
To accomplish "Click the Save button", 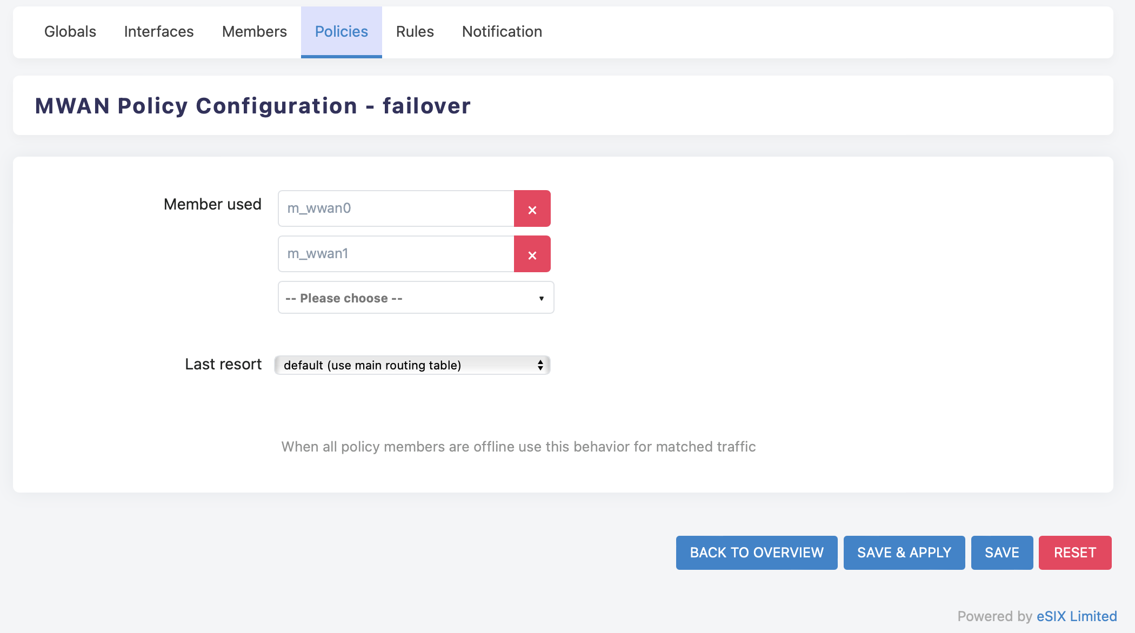I will click(1002, 553).
